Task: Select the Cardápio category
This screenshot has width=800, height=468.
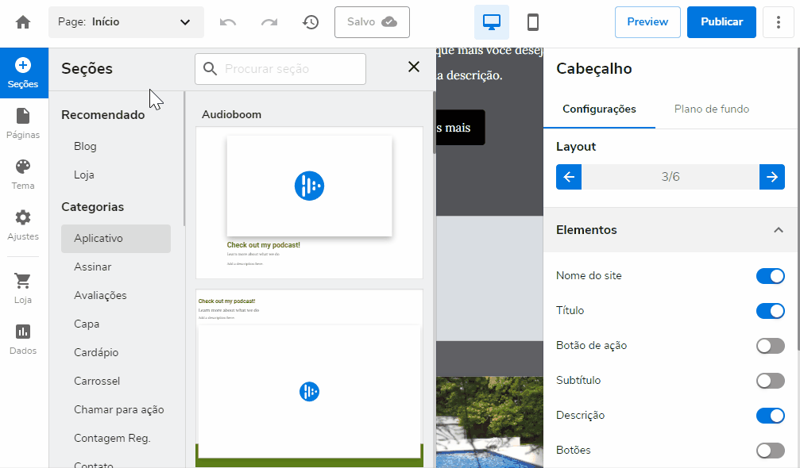Action: coord(96,352)
